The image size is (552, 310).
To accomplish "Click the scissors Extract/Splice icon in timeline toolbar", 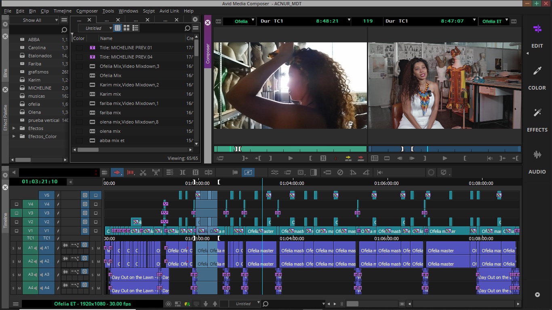I will tap(143, 172).
